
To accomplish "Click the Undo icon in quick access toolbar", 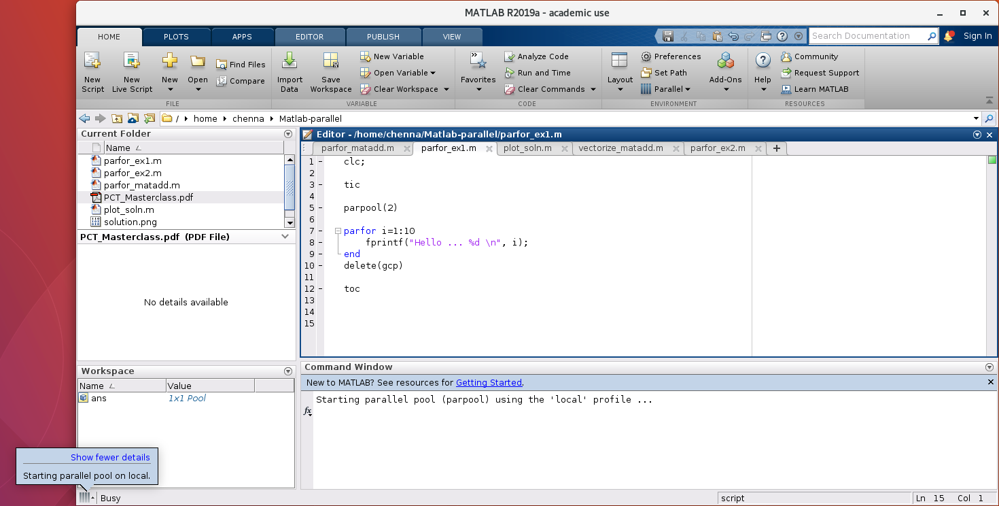I will pyautogui.click(x=733, y=36).
